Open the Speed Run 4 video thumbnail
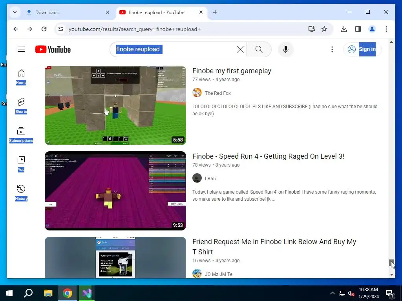402x301 pixels. tap(115, 191)
